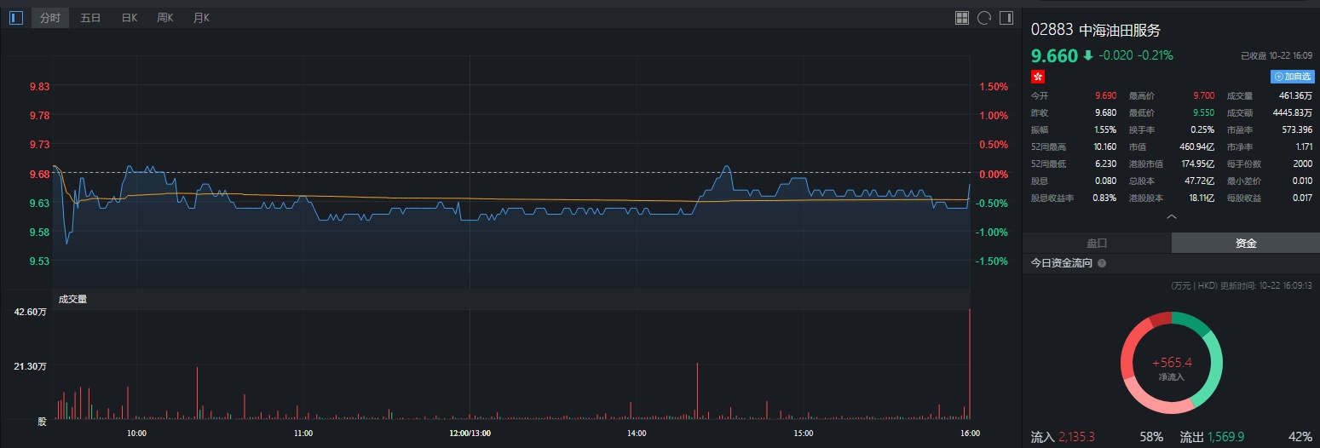Click the 1.50% percent axis label
The image size is (1320, 448).
tap(994, 87)
